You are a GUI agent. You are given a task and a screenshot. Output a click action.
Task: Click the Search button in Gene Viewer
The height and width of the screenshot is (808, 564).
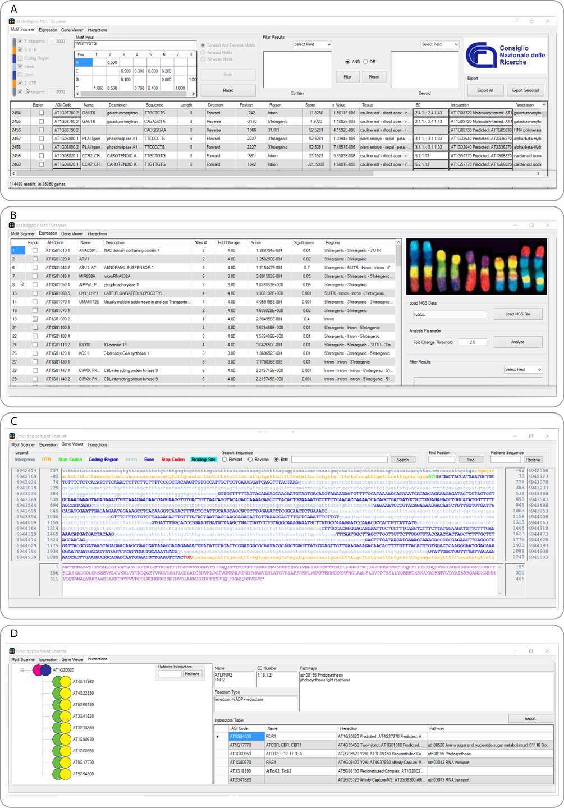[x=403, y=460]
